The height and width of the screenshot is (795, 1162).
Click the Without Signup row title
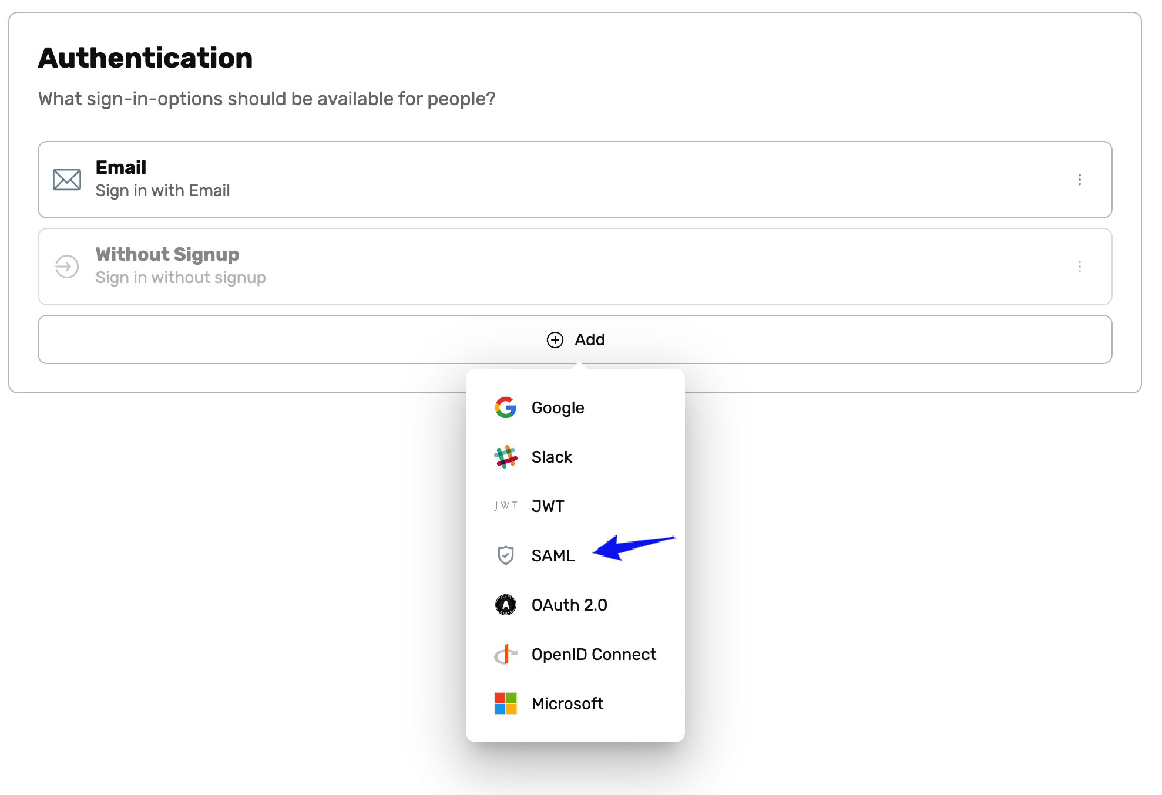[x=167, y=254]
